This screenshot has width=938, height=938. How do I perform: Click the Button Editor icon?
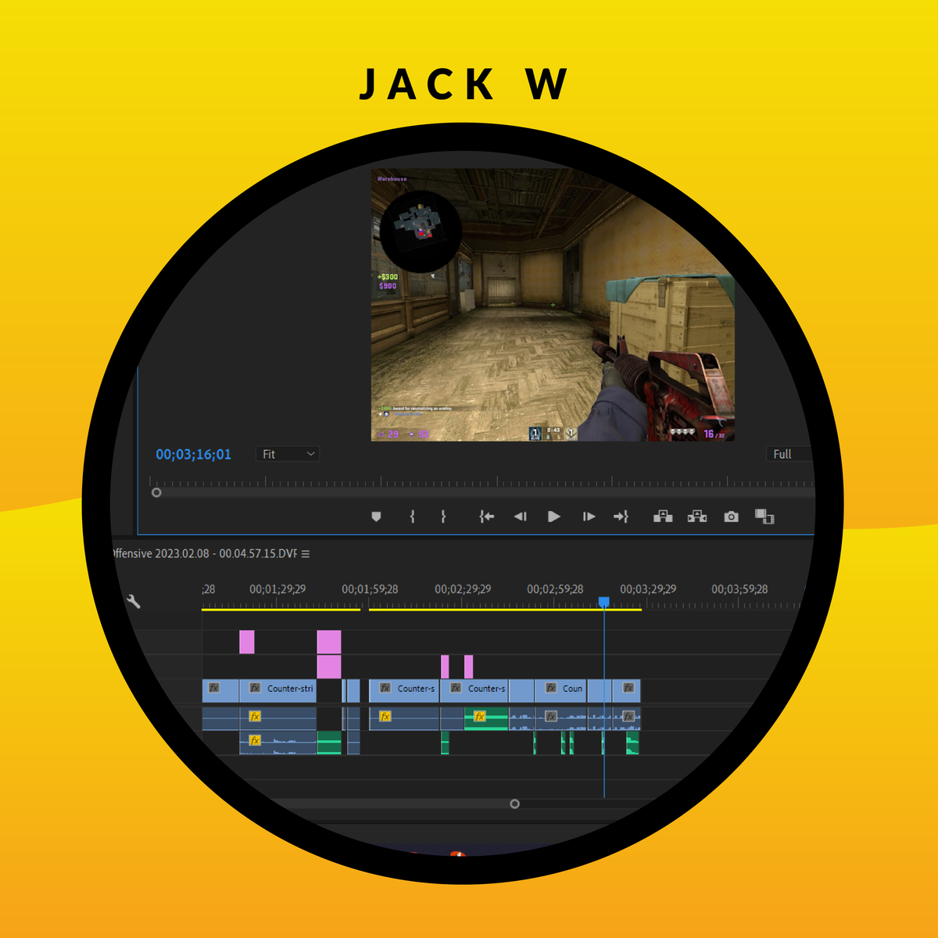764,516
